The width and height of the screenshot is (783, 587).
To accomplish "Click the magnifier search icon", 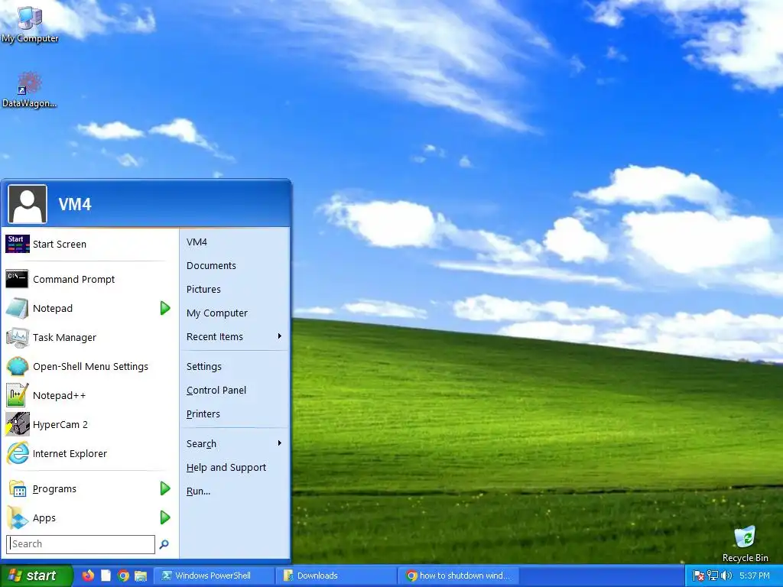I will pos(164,544).
